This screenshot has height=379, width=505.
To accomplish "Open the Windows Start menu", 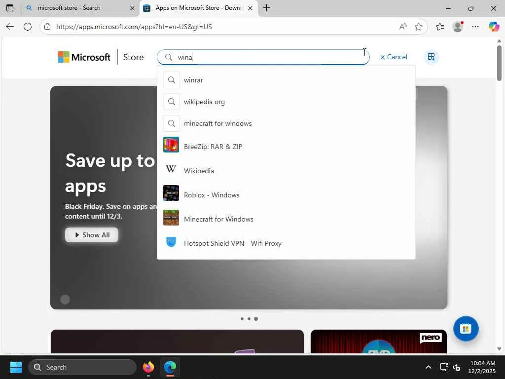I will pos(16,367).
